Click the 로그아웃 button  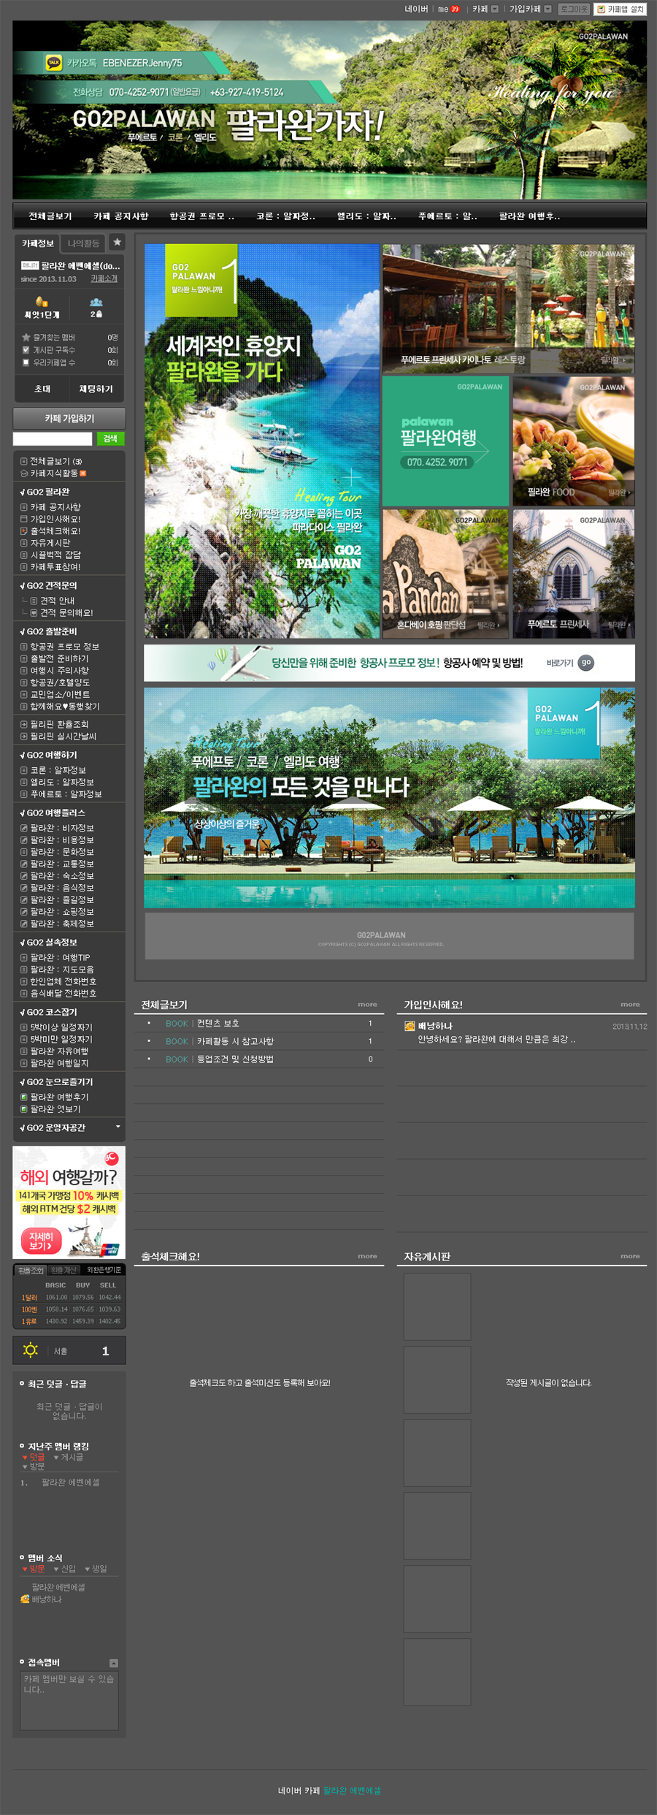click(574, 9)
